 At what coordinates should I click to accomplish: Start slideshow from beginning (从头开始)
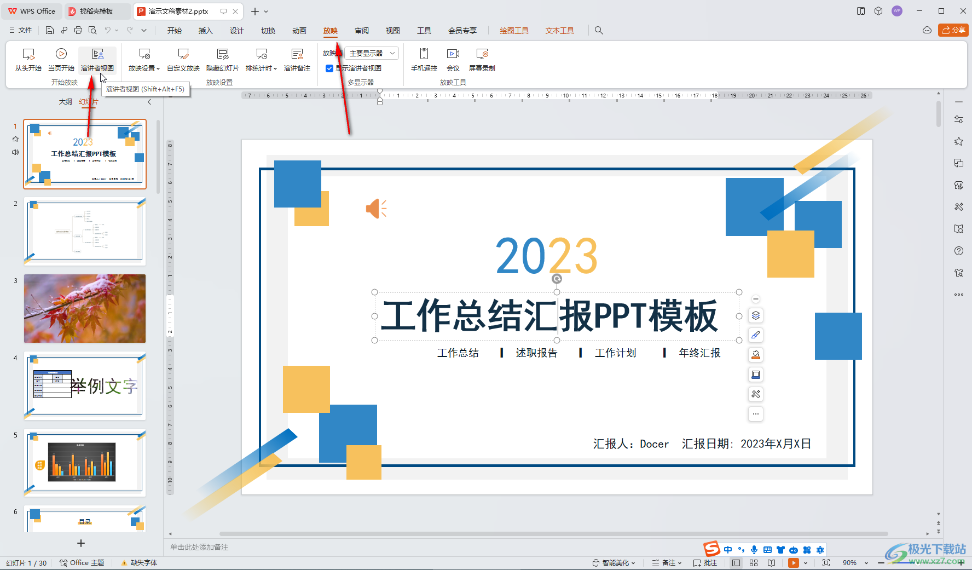coord(28,60)
